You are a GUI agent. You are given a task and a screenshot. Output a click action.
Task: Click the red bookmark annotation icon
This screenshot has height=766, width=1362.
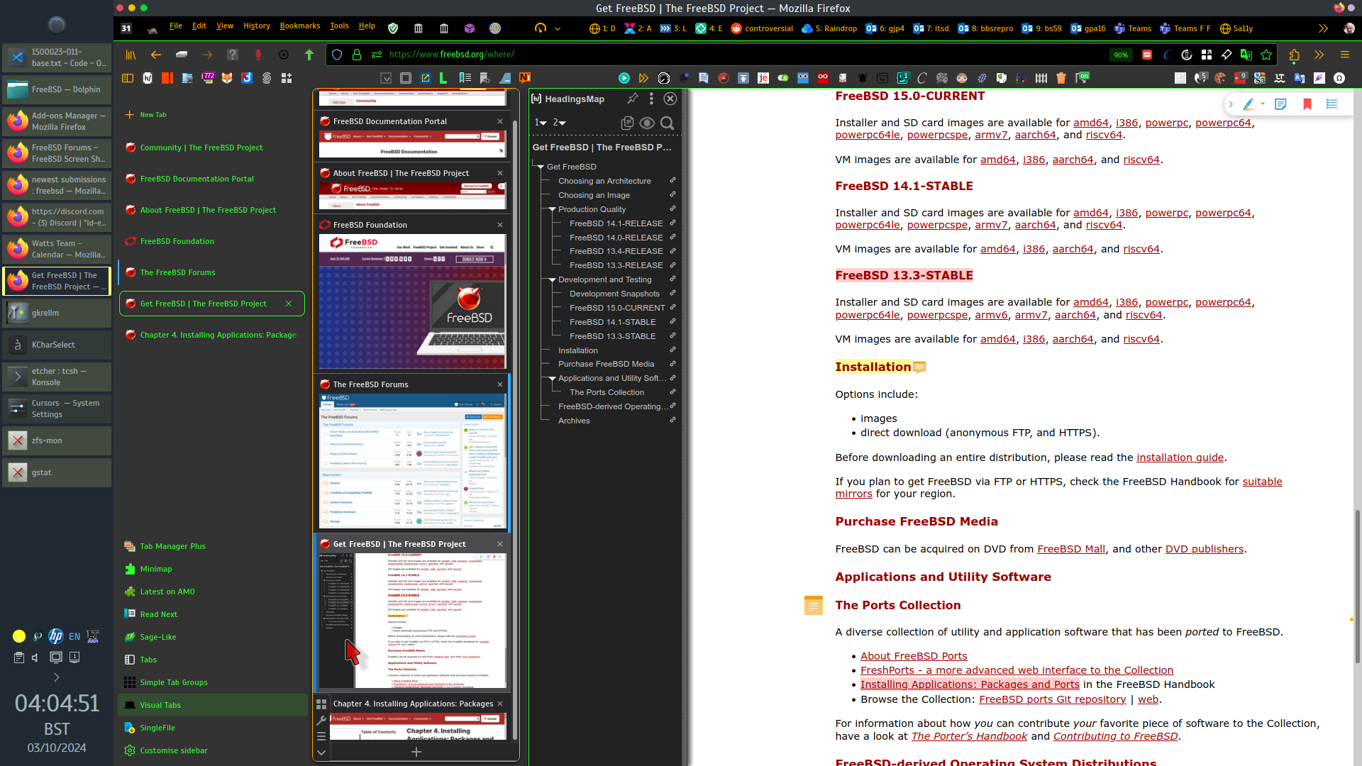point(1307,104)
